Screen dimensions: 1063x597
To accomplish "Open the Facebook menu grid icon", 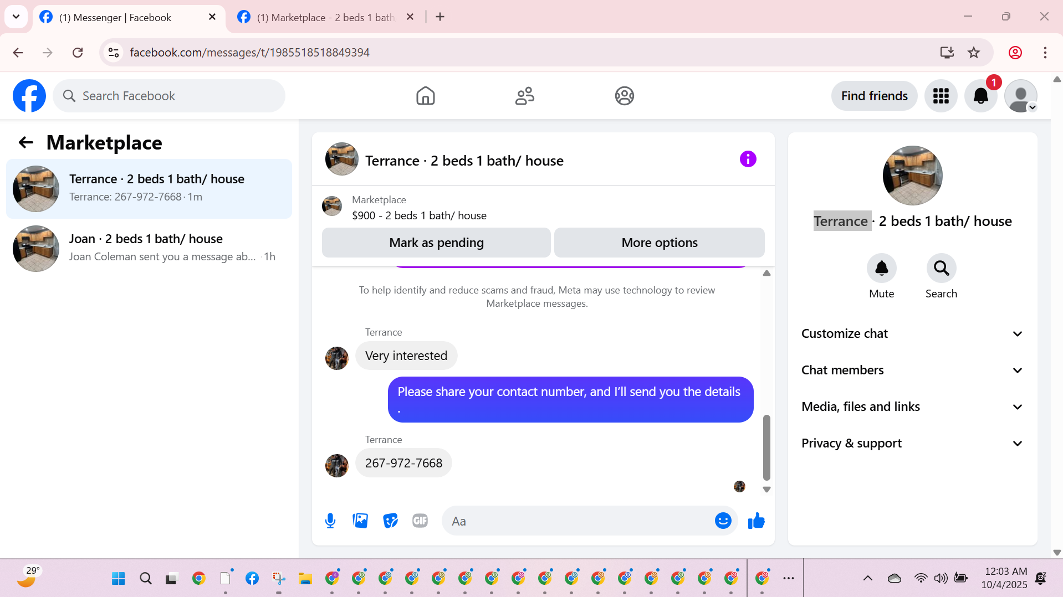I will pyautogui.click(x=941, y=96).
